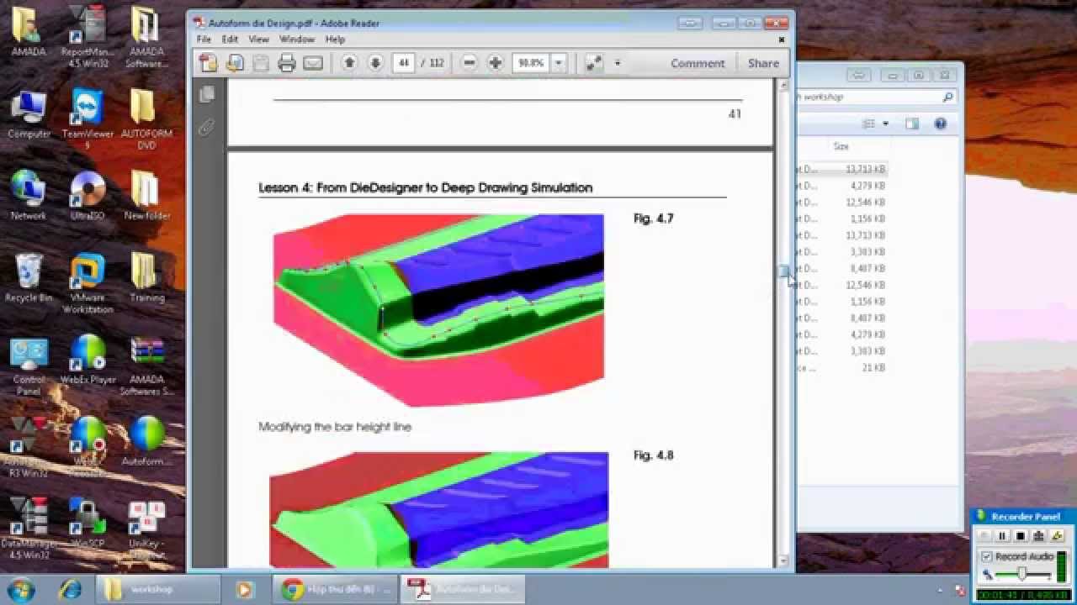
Task: Adjust the Recorder Panel volume slider
Action: [1022, 574]
